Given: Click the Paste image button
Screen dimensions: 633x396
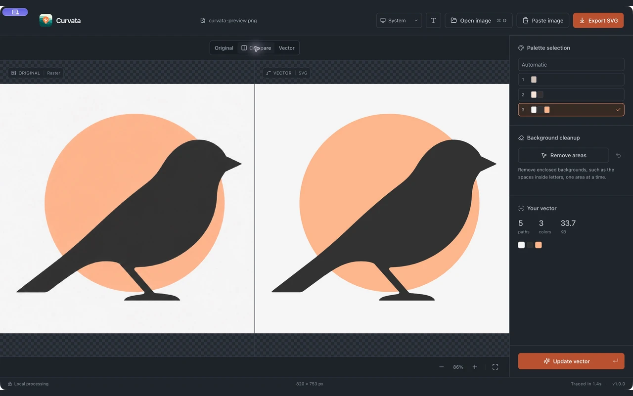Looking at the screenshot, I should pos(543,20).
